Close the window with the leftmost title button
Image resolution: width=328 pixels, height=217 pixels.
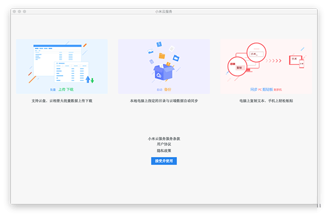[x=14, y=11]
